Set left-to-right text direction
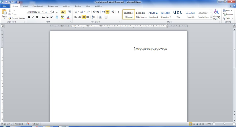The image size is (236, 127). [104, 12]
